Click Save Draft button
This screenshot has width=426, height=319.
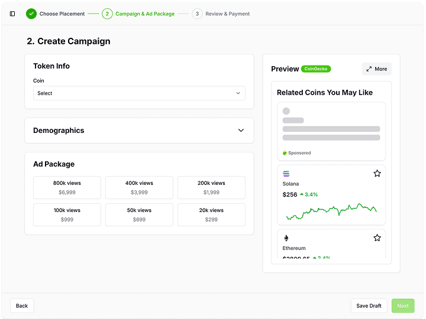[x=369, y=306]
